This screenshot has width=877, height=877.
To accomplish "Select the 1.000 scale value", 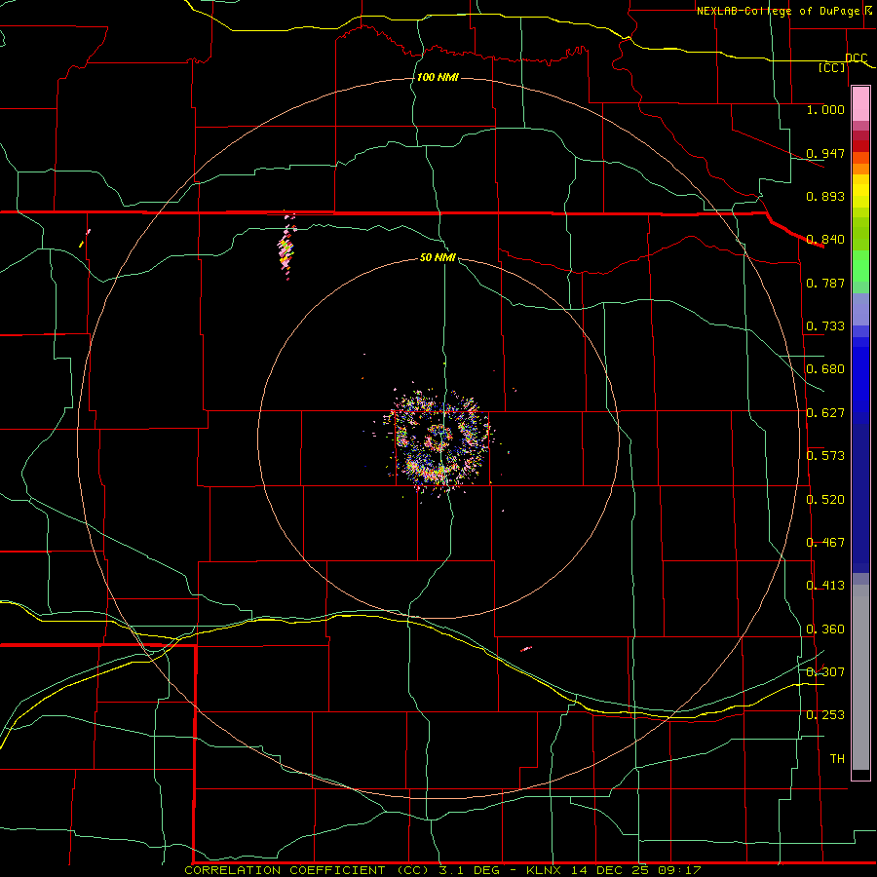I will 825,109.
